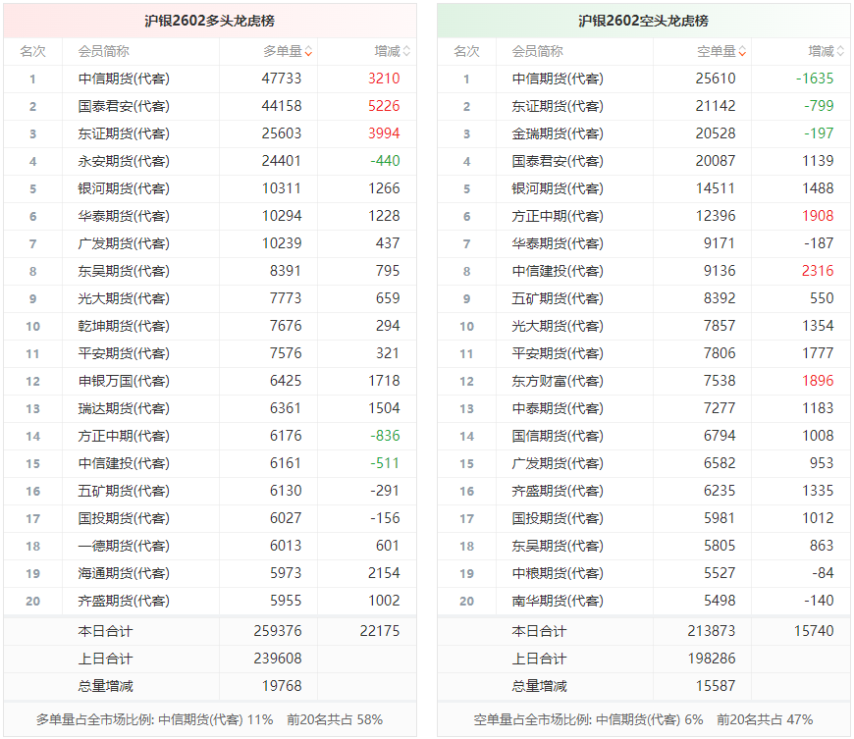
Task: Click short position value 25610
Action: click(x=716, y=79)
